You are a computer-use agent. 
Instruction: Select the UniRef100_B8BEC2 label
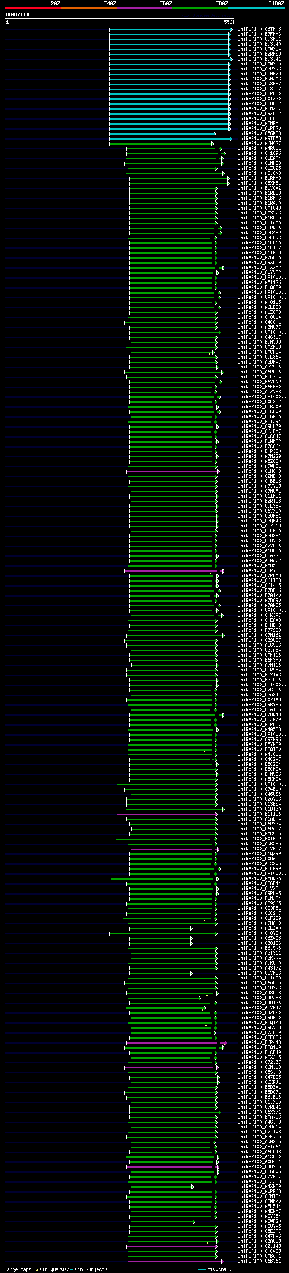click(x=259, y=104)
